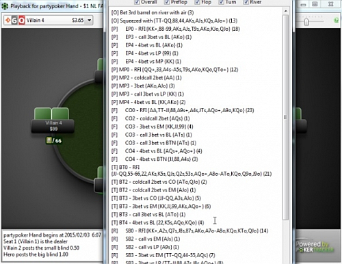Select the 'EP0 - RFI' row

pos(175,29)
